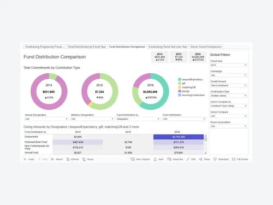This screenshot has width=273, height=205.
Task: Open the Annual Designation dropdown
Action: coord(46,119)
